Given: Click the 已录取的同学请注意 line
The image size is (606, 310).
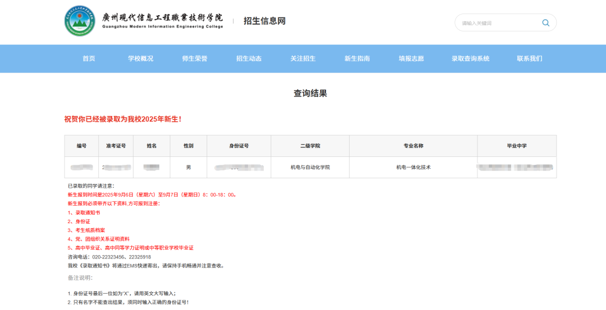Looking at the screenshot, I should pyautogui.click(x=91, y=186).
